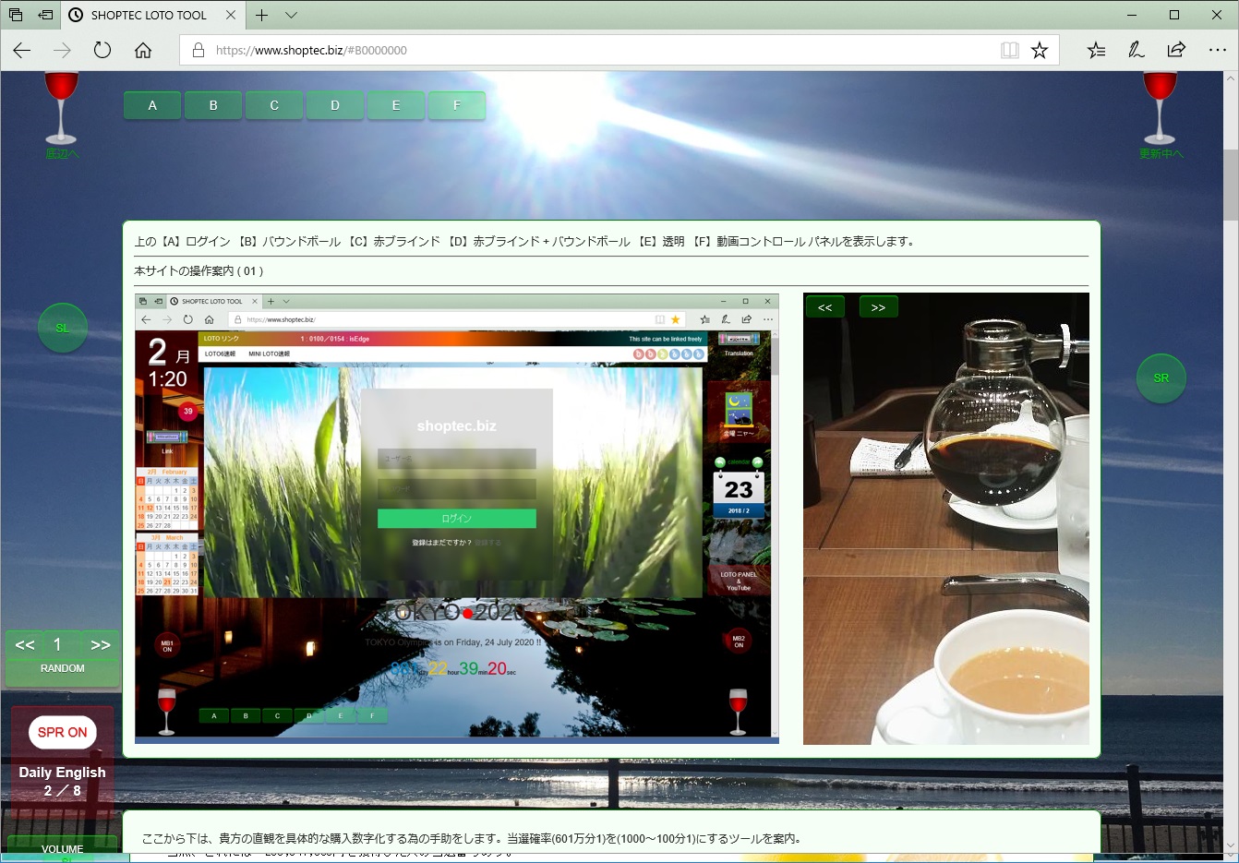
Task: Click the site guide screenshot thumbnail
Action: [457, 519]
